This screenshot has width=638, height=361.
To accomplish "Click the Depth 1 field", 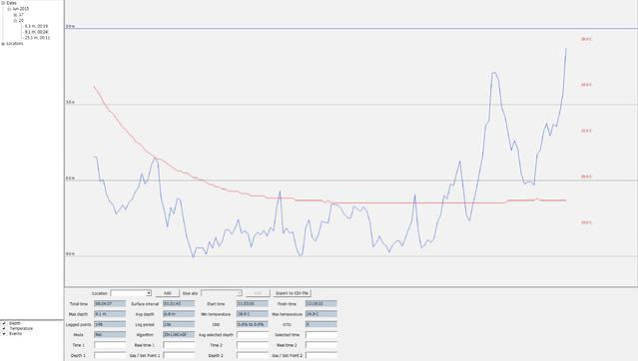I will (110, 355).
